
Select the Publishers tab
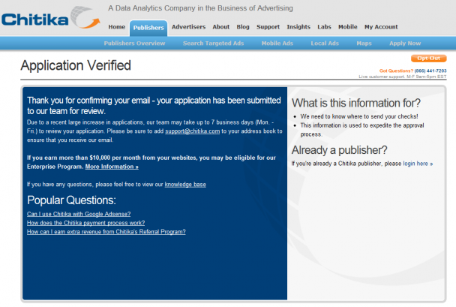point(148,28)
